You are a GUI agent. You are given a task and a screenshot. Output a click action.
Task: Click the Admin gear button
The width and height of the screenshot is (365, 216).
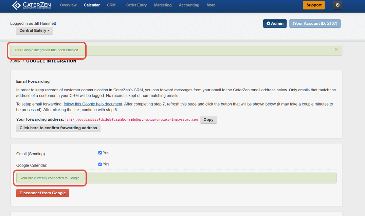[275, 23]
